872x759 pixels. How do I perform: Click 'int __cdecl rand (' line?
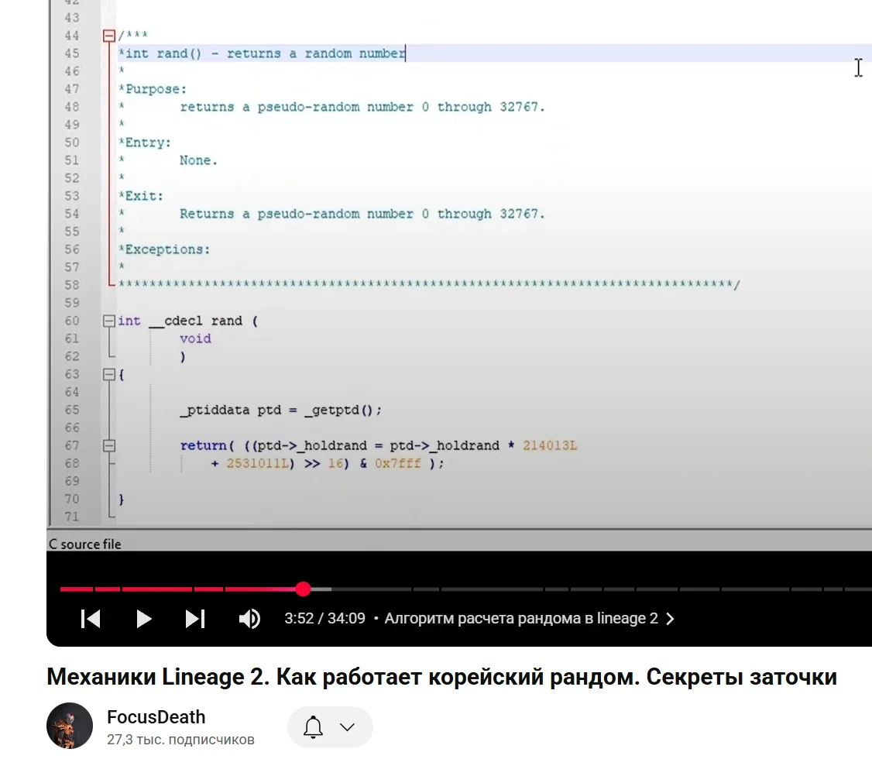[x=188, y=321]
